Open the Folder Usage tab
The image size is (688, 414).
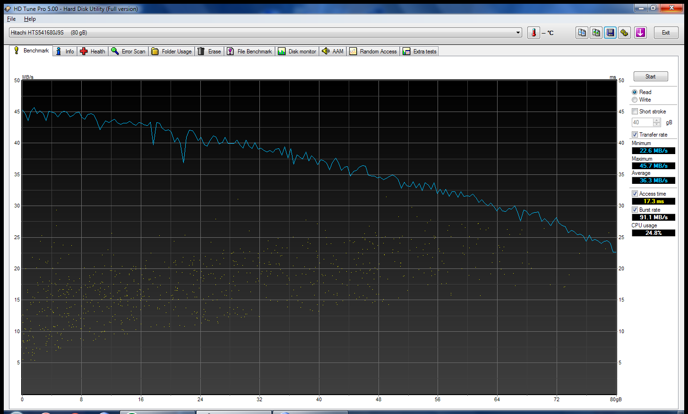click(172, 52)
